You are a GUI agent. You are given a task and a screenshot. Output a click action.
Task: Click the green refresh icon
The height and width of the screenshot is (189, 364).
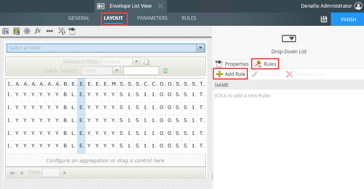point(165,71)
